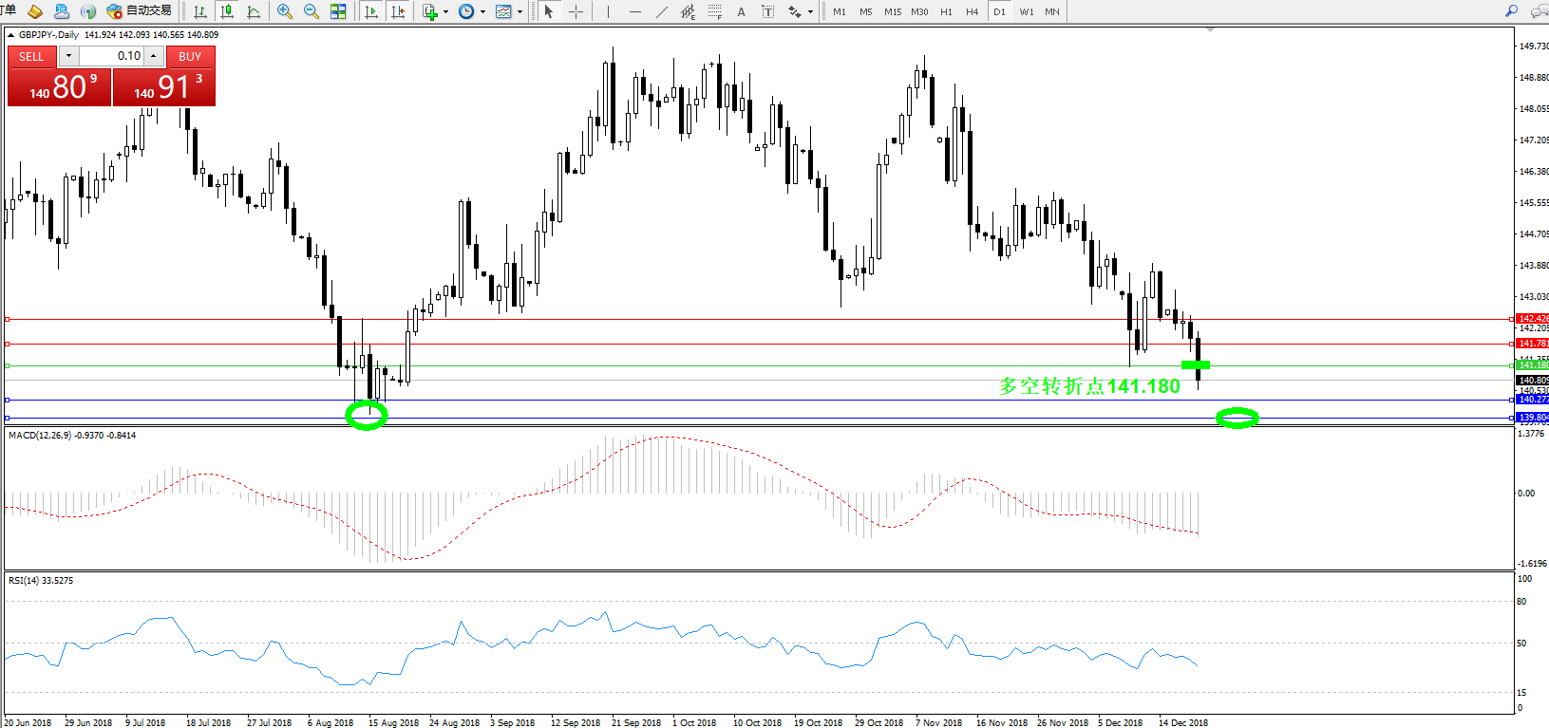Toggle the chart auto scroll button

371,11
